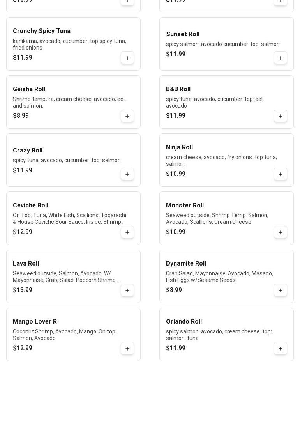The image size is (300, 427).
Task: Select the Geisha Roll description text
Action: click(x=69, y=103)
